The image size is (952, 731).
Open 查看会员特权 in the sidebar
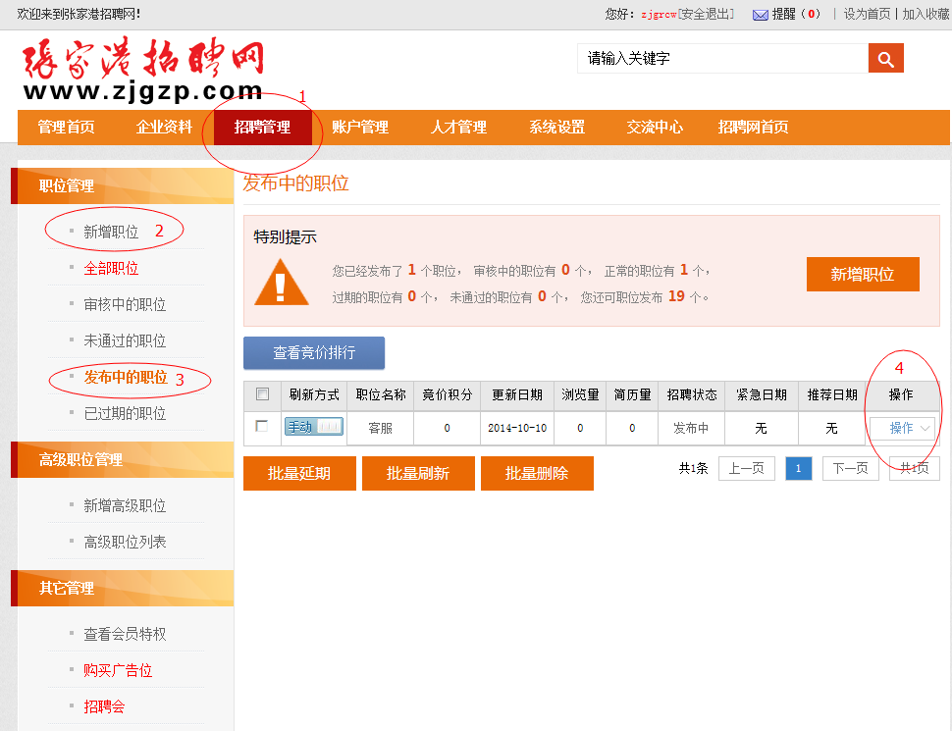click(x=125, y=635)
